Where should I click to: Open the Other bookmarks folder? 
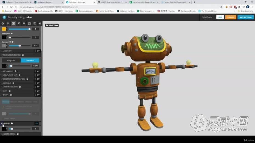point(245,11)
